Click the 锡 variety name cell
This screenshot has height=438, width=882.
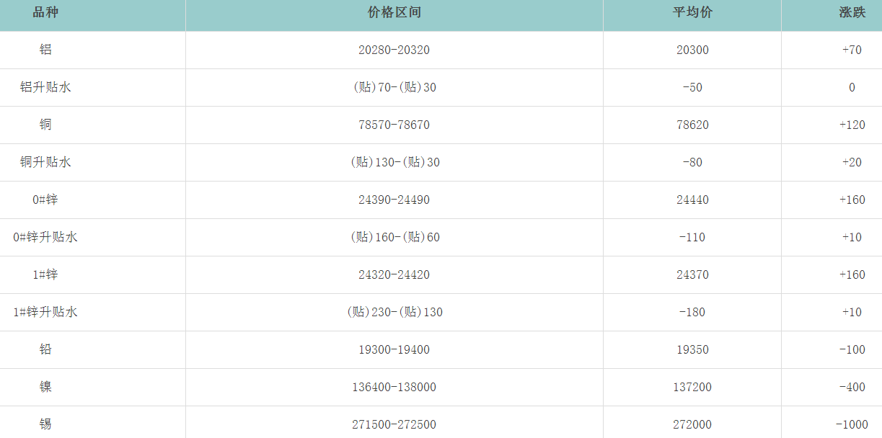pyautogui.click(x=45, y=424)
